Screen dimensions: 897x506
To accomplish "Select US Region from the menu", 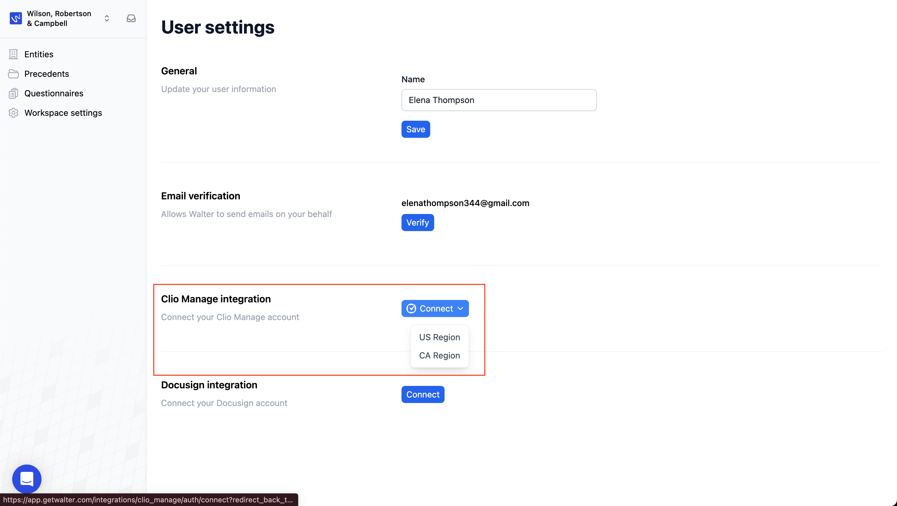I will (x=439, y=337).
